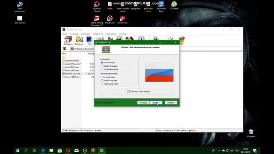
Task: Click the Извлечь toolbar icon in WinRAR
Action: click(x=79, y=41)
